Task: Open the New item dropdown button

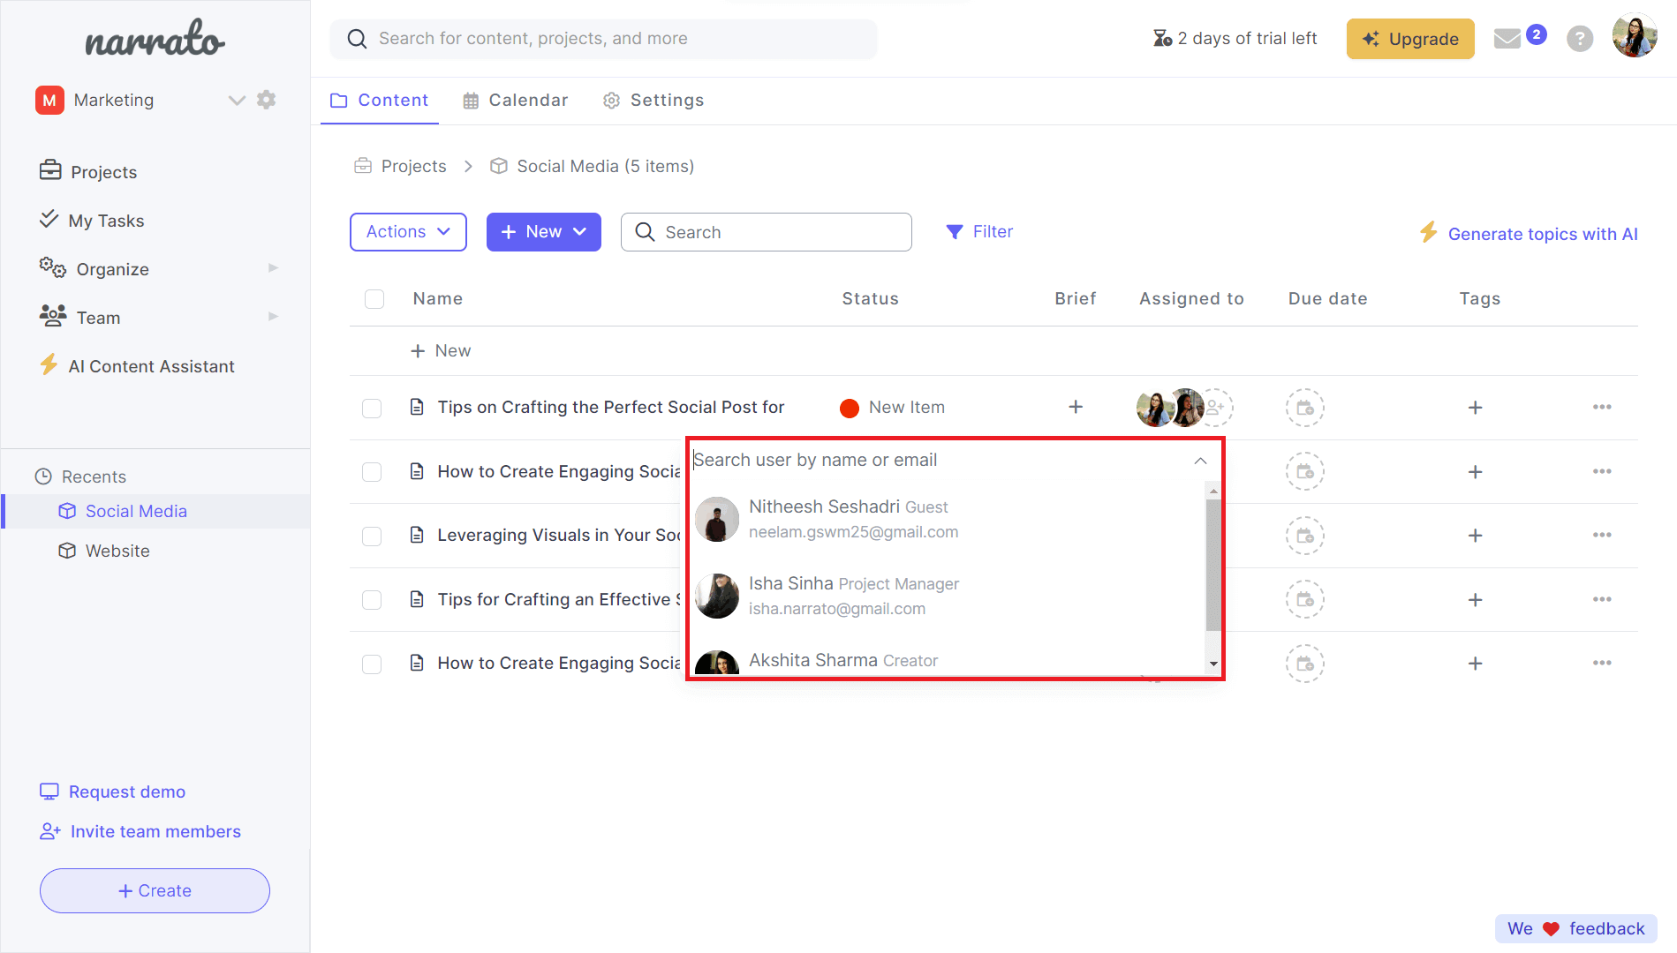Action: [x=544, y=232]
